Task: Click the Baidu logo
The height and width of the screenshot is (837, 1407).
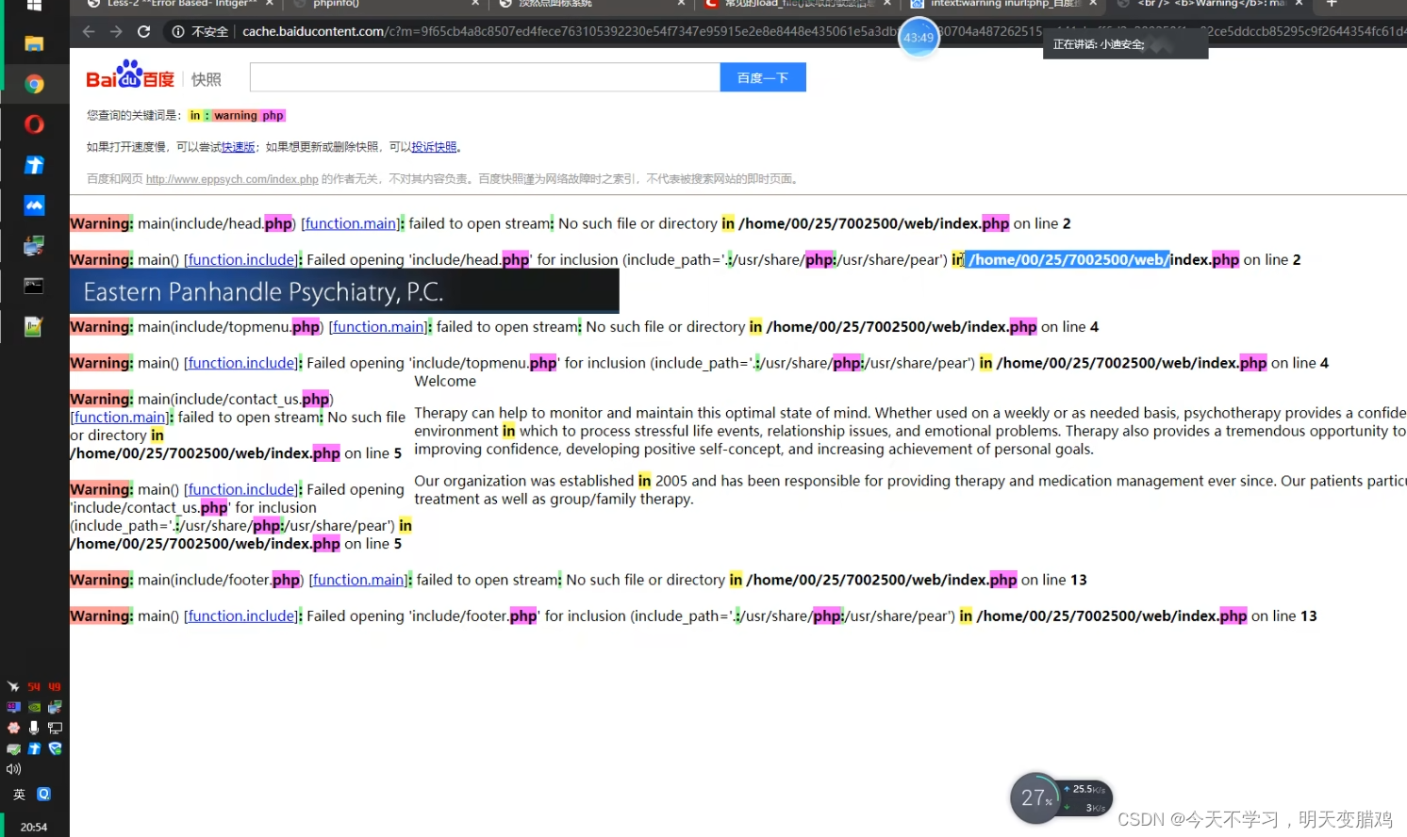Action: [130, 75]
